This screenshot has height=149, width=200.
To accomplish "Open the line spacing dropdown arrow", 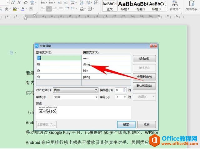I will [76, 9].
